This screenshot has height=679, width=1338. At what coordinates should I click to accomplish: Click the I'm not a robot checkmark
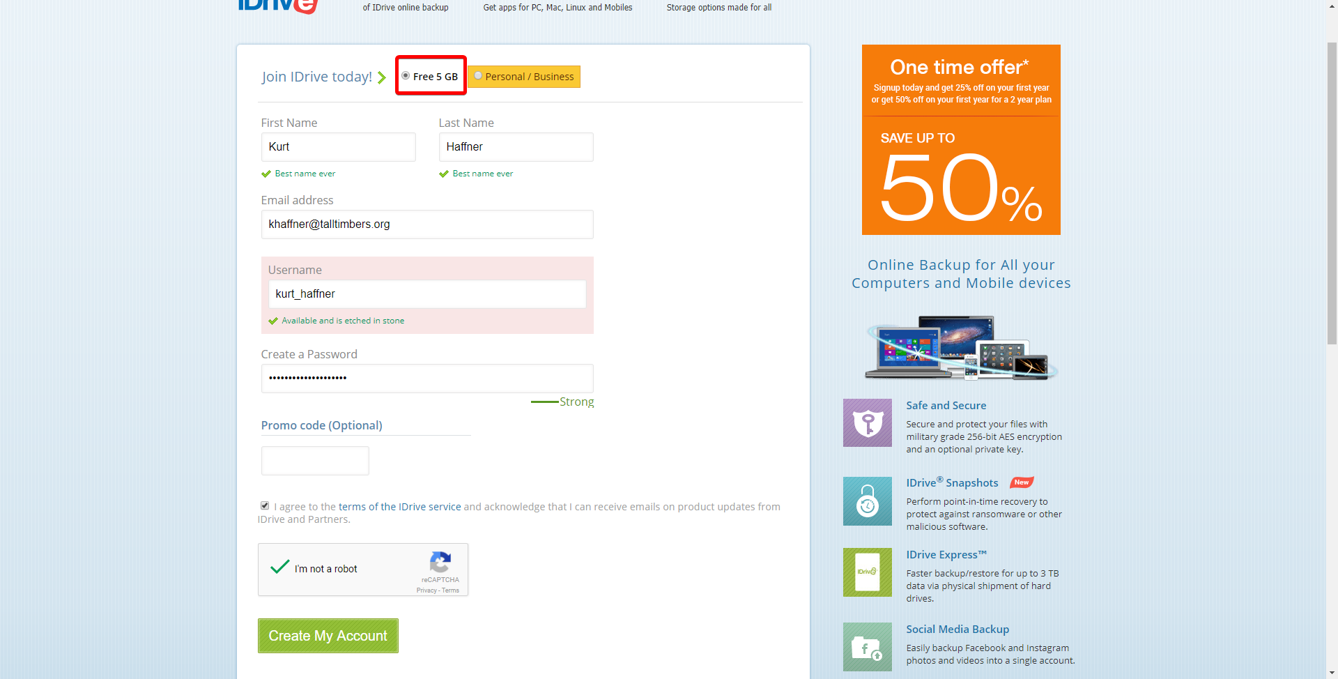point(280,567)
